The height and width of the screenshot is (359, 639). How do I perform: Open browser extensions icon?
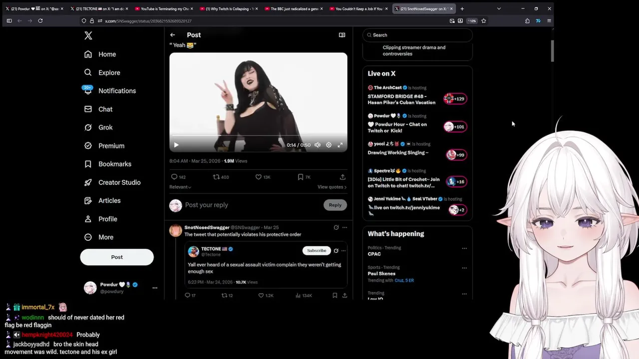pyautogui.click(x=527, y=21)
